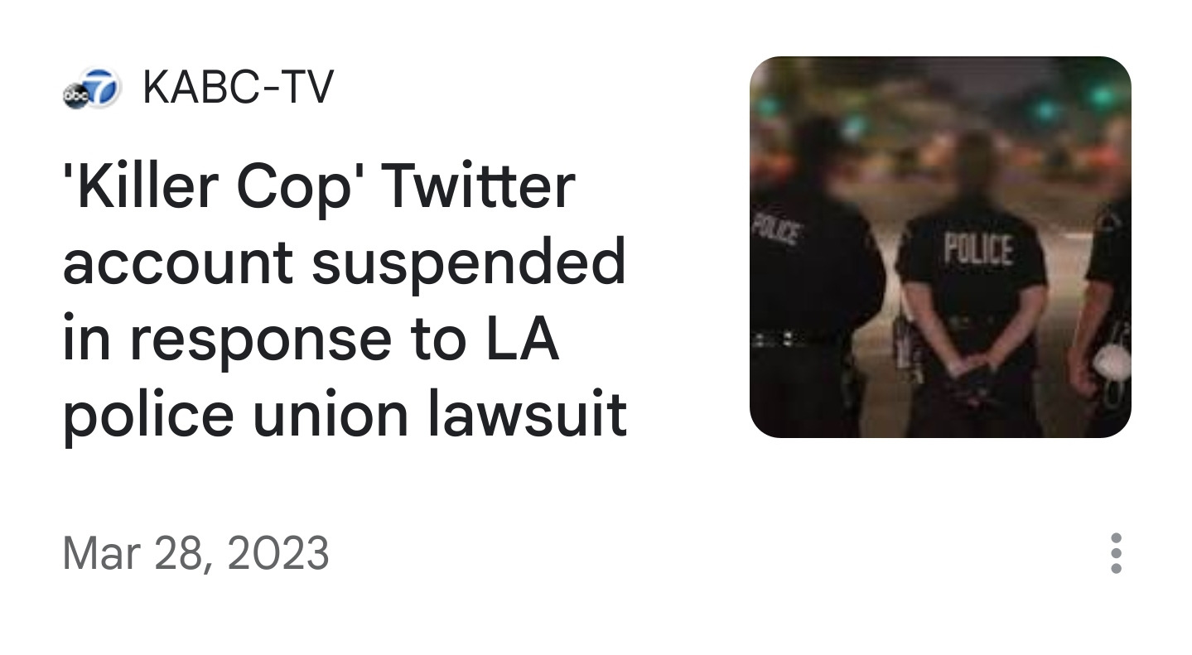Open the three-dot more options menu
This screenshot has height=655, width=1192.
click(1116, 553)
